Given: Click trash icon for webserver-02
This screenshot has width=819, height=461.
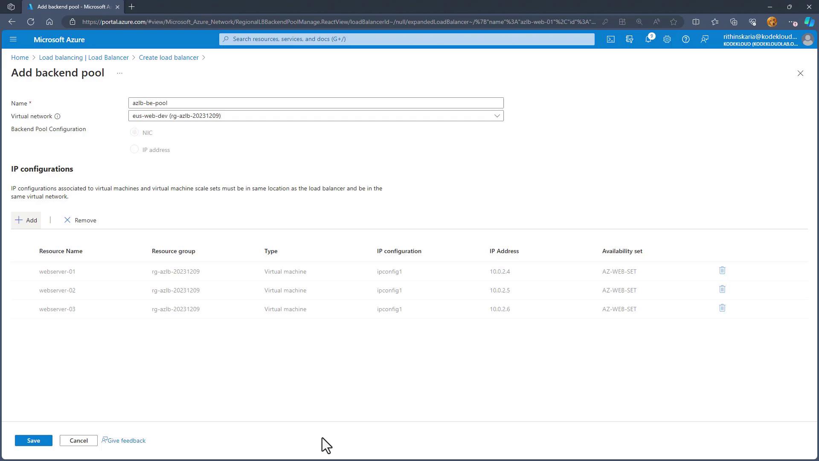Looking at the screenshot, I should (722, 289).
